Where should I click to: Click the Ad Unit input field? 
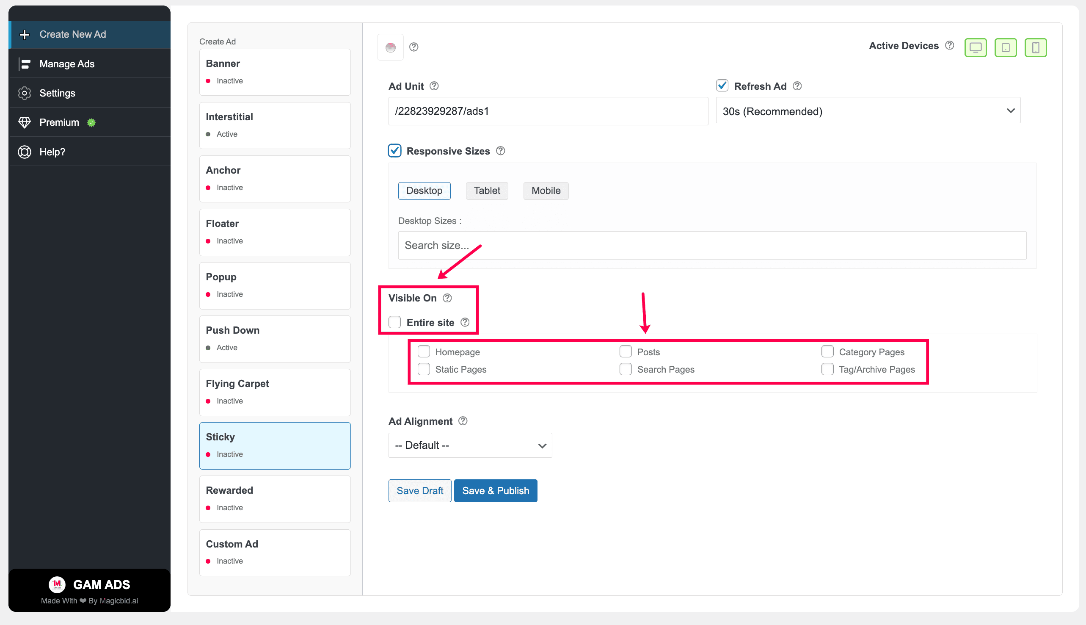548,111
